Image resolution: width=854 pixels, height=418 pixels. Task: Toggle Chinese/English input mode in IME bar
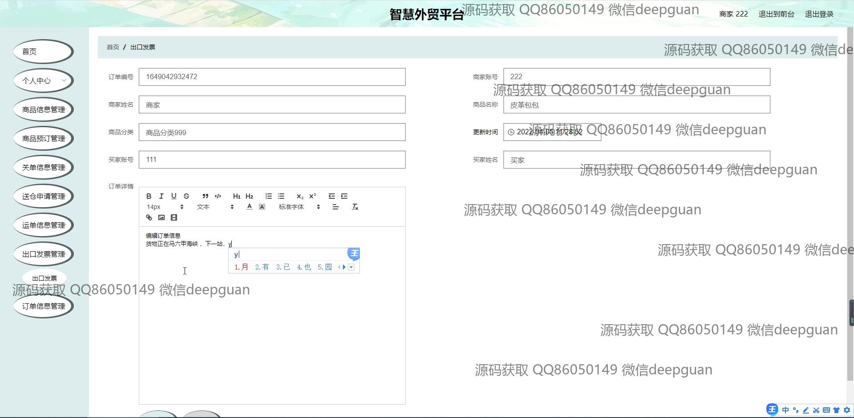(x=786, y=410)
